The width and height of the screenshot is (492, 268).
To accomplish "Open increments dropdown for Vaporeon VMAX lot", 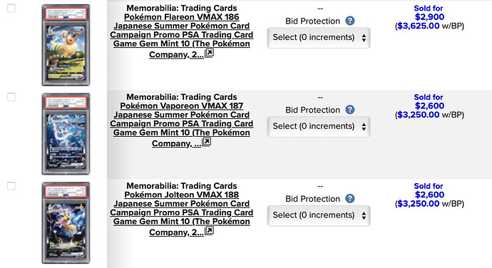I will coord(319,126).
